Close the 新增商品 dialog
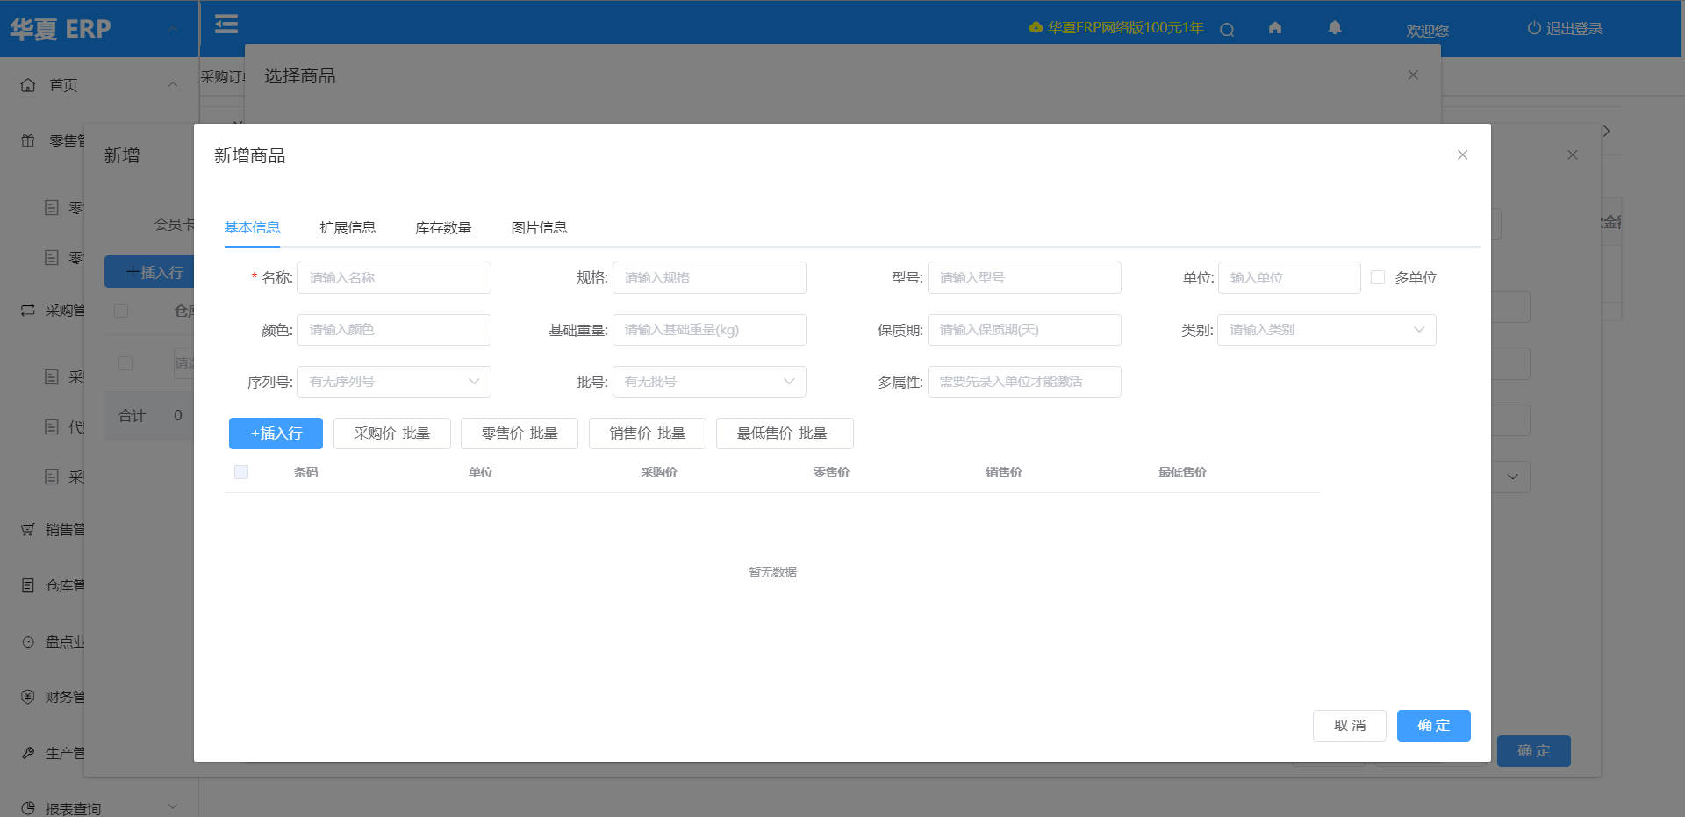 (x=1462, y=155)
